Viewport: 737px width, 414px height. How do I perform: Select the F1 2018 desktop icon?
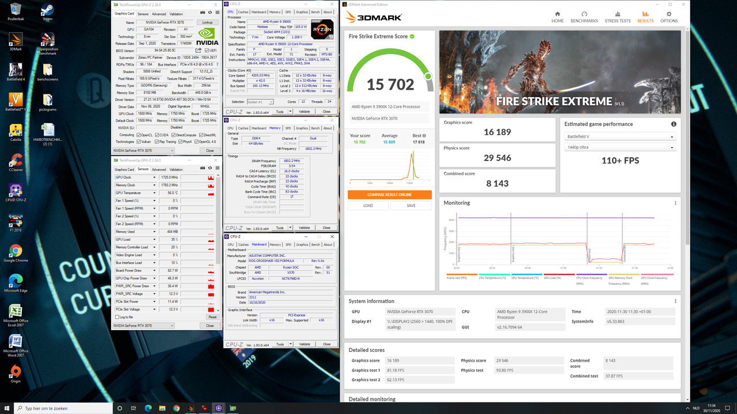16,223
